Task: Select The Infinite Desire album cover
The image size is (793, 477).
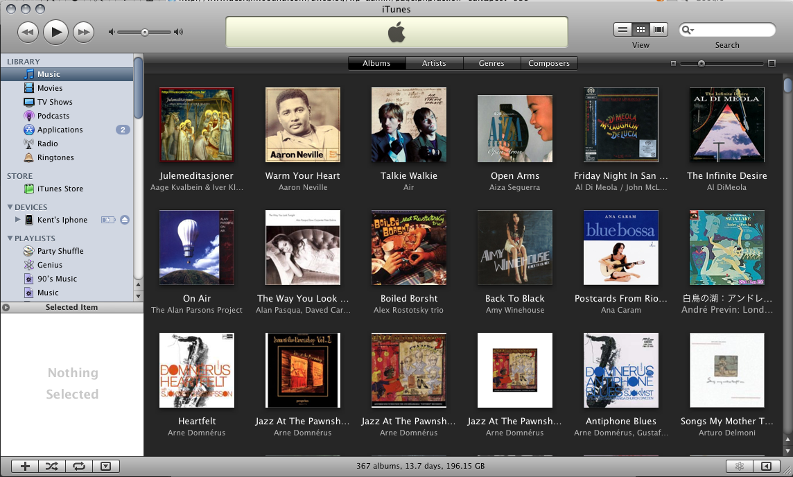Action: point(726,125)
